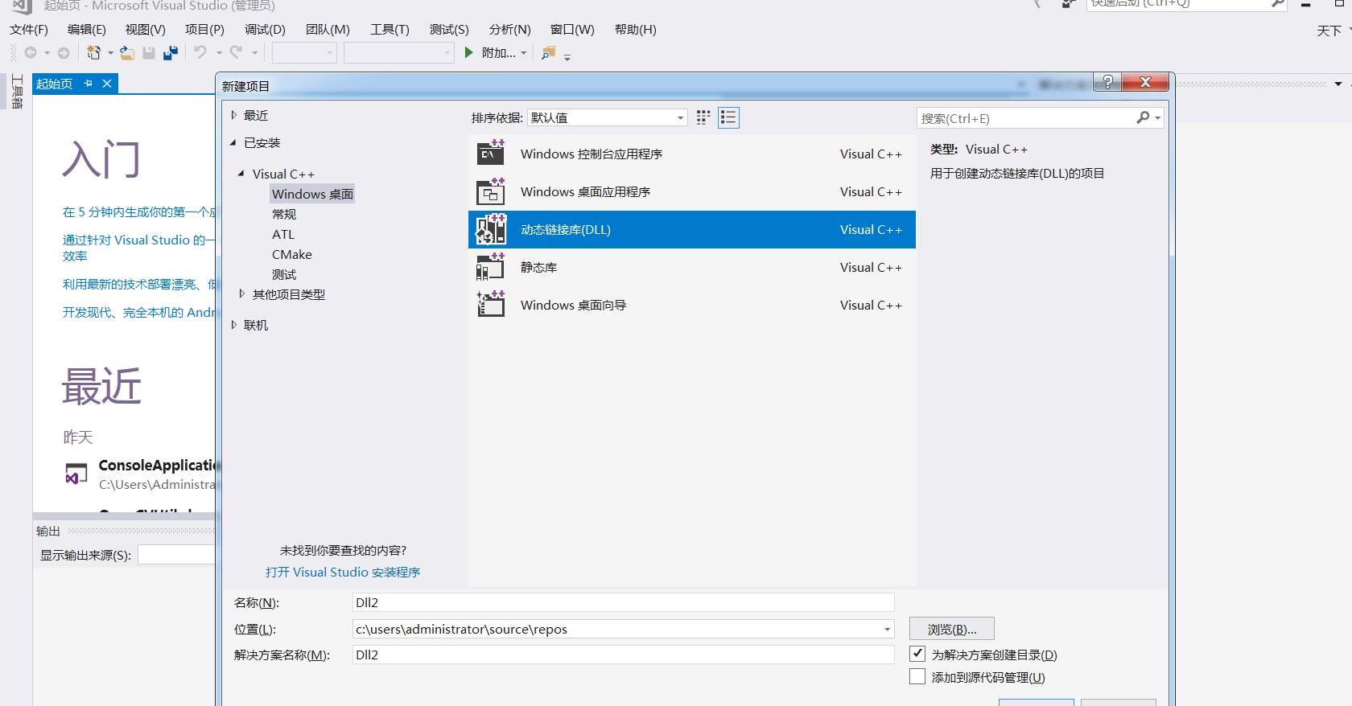Open the 位置 location dropdown arrow
1352x706 pixels.
(887, 630)
